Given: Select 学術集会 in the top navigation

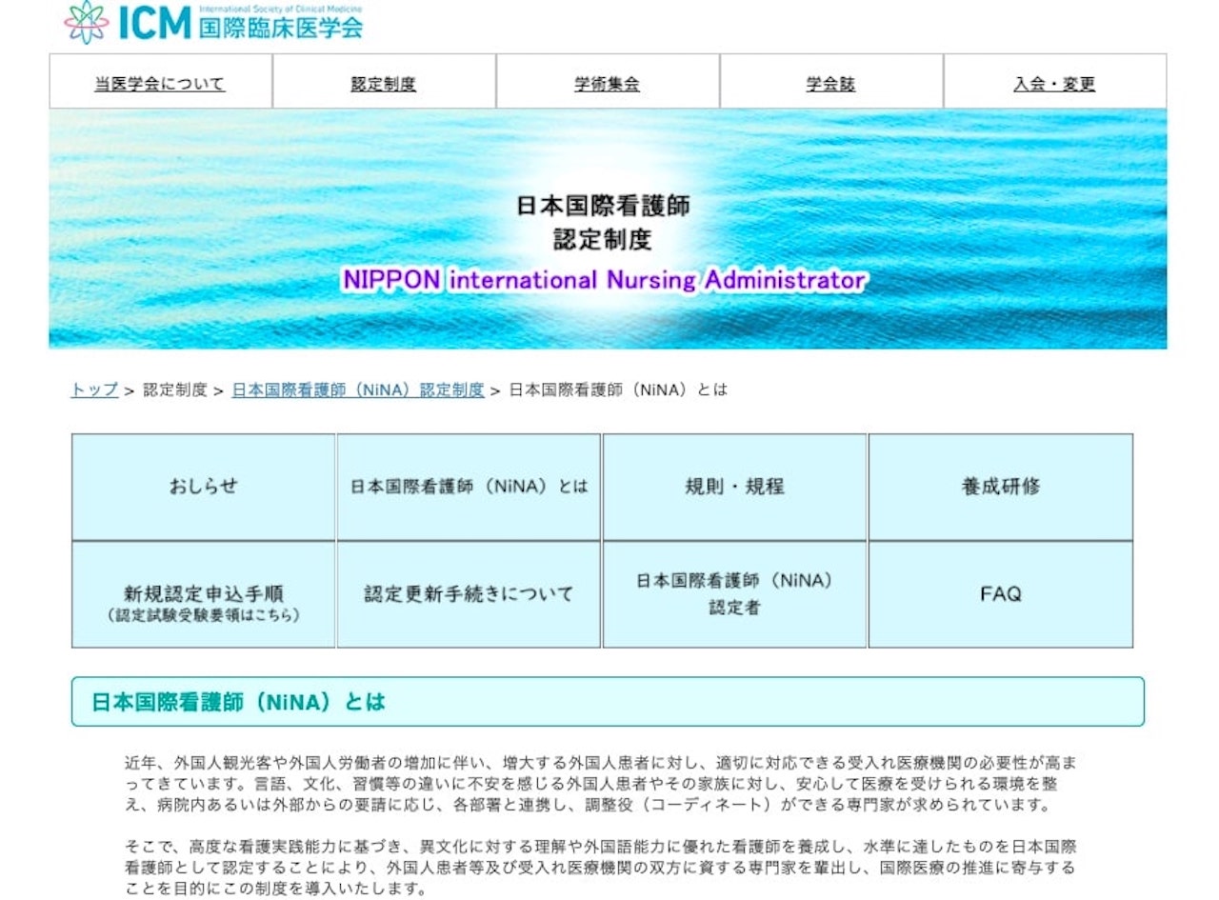Looking at the screenshot, I should [x=607, y=84].
